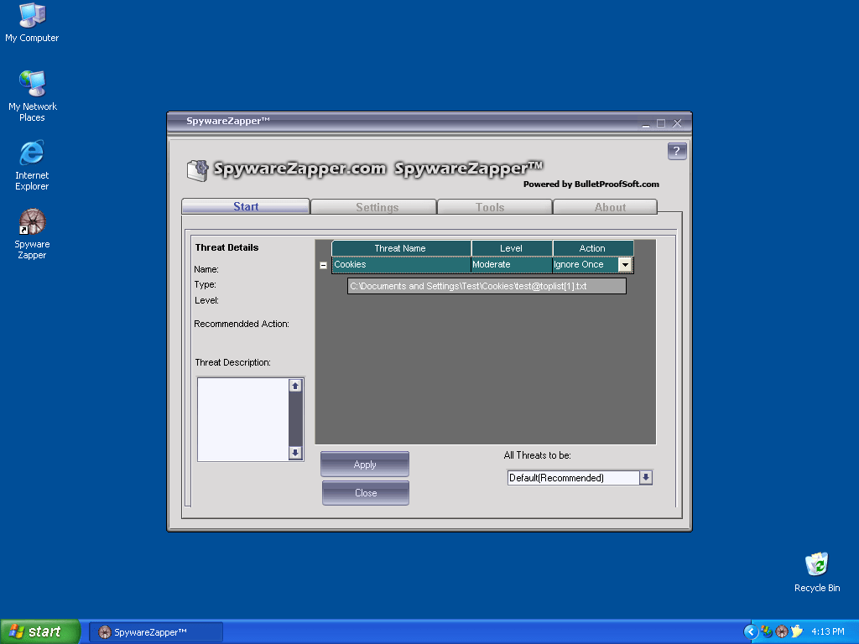Click the help question mark icon
This screenshot has height=644, width=859.
click(677, 151)
